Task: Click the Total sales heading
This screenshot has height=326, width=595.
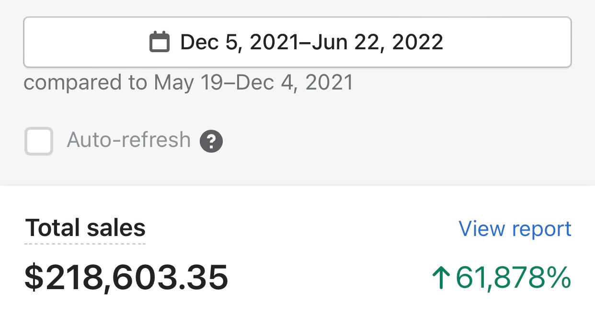Action: pyautogui.click(x=85, y=228)
